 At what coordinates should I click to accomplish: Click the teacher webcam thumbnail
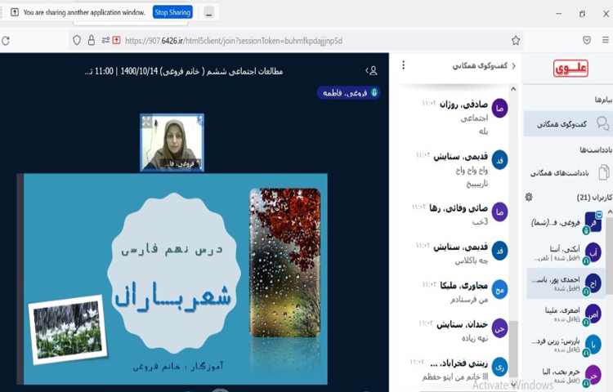(172, 143)
